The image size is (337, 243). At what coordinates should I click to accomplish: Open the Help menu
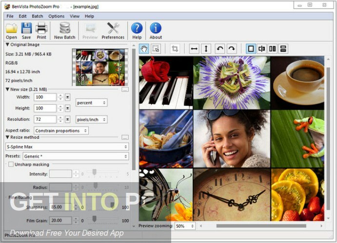pos(89,17)
